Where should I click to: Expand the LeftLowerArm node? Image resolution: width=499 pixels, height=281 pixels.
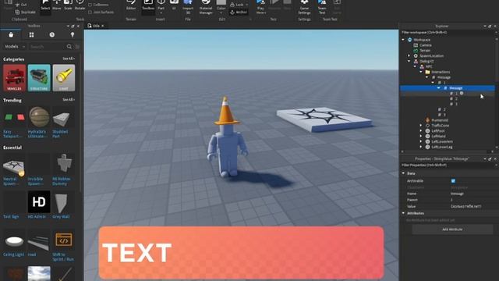click(x=421, y=141)
